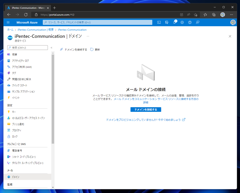Click the ドメインを接続する toolbar command
This screenshot has width=240, height=193.
point(73,50)
